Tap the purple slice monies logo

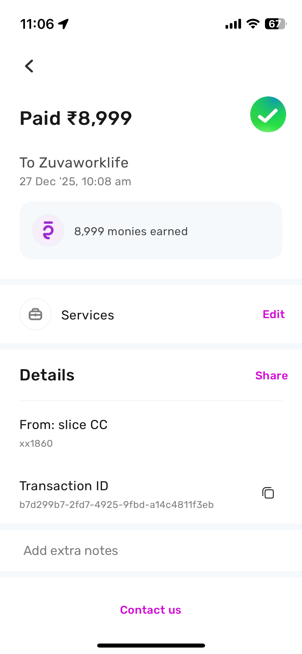[48, 230]
